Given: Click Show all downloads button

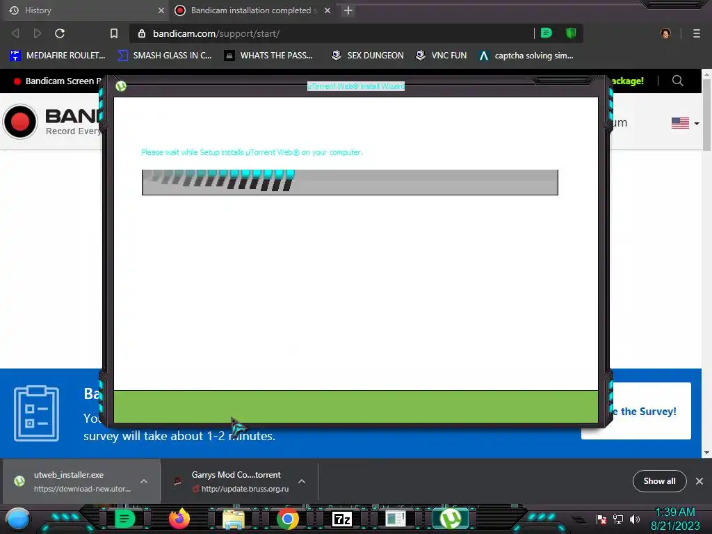Looking at the screenshot, I should point(659,481).
